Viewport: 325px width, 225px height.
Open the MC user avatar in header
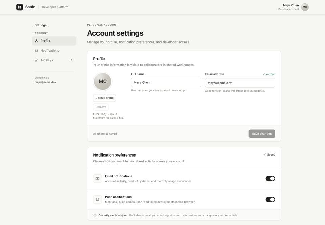click(x=305, y=7)
